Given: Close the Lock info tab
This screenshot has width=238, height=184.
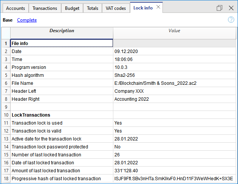Looking at the screenshot, I should (158, 7).
